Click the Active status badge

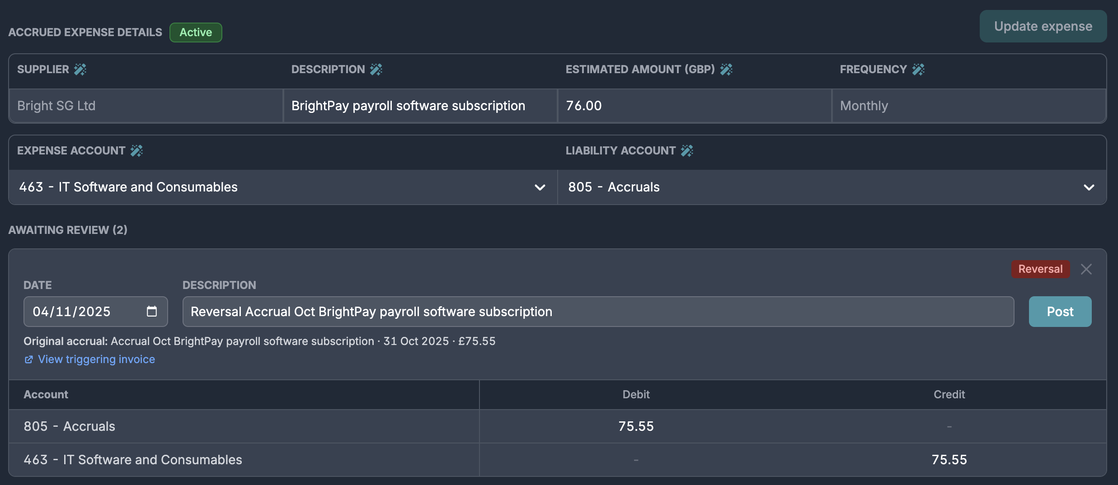(196, 33)
